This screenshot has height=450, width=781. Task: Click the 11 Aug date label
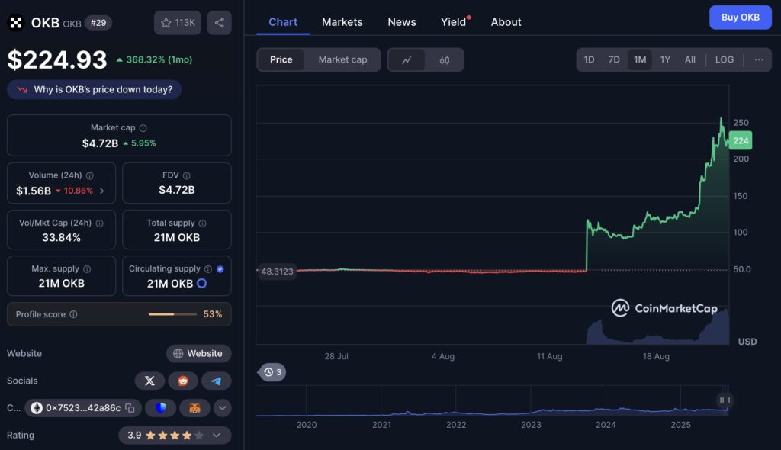[549, 356]
